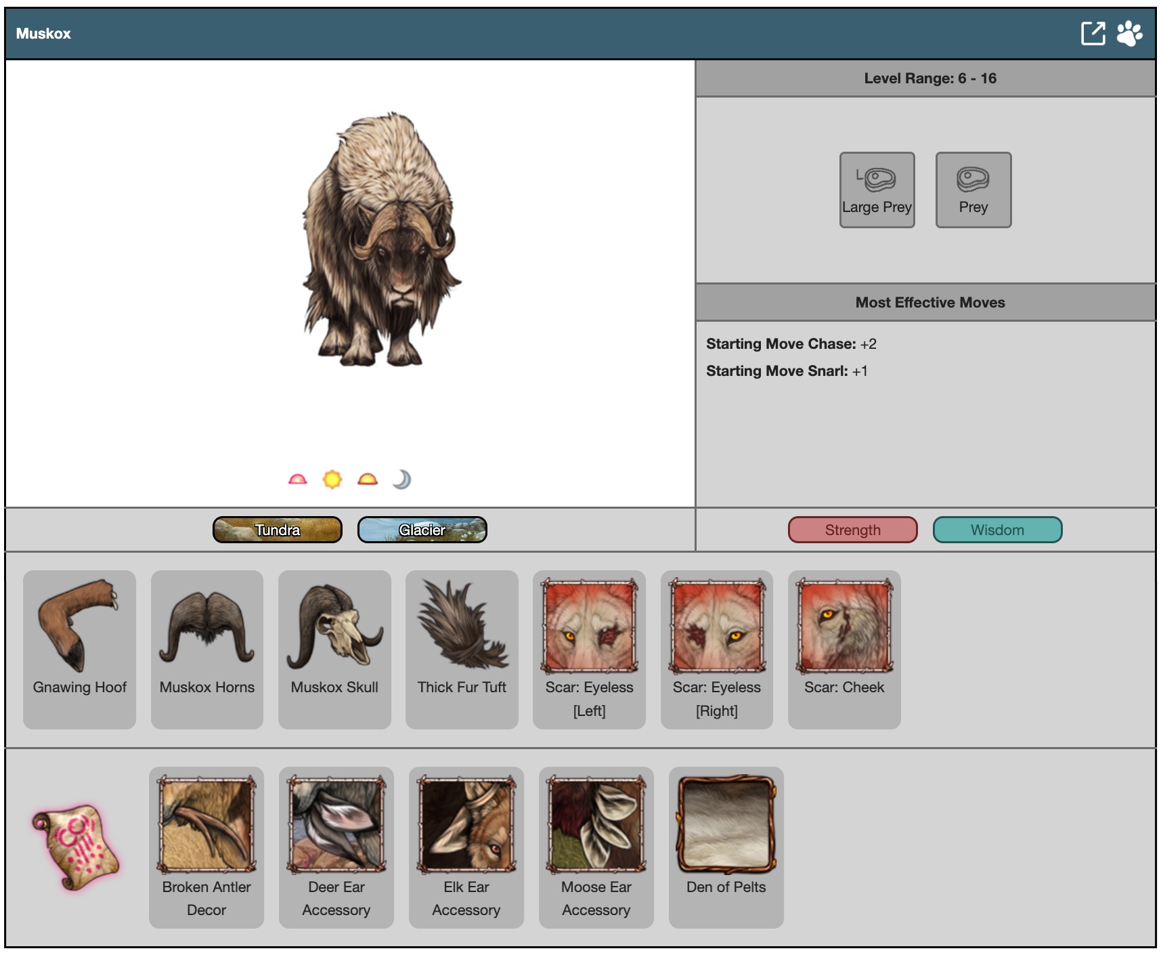Click the pink glowing scroll icon
This screenshot has width=1161, height=953.
[75, 847]
